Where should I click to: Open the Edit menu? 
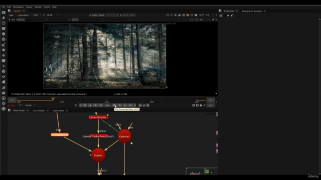click(x=9, y=7)
